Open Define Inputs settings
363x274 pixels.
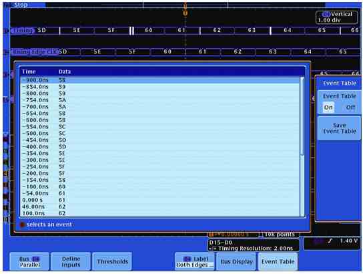click(x=71, y=261)
